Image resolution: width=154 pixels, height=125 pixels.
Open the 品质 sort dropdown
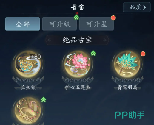point(137,7)
